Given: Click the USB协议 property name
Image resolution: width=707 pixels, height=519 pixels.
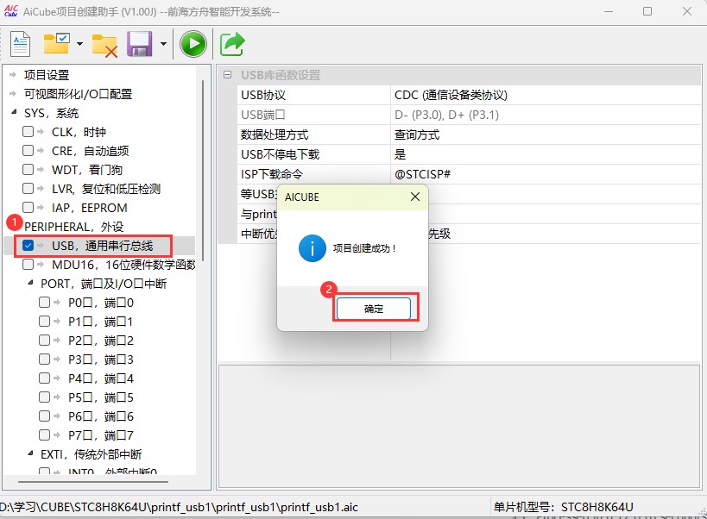Looking at the screenshot, I should click(x=263, y=95).
